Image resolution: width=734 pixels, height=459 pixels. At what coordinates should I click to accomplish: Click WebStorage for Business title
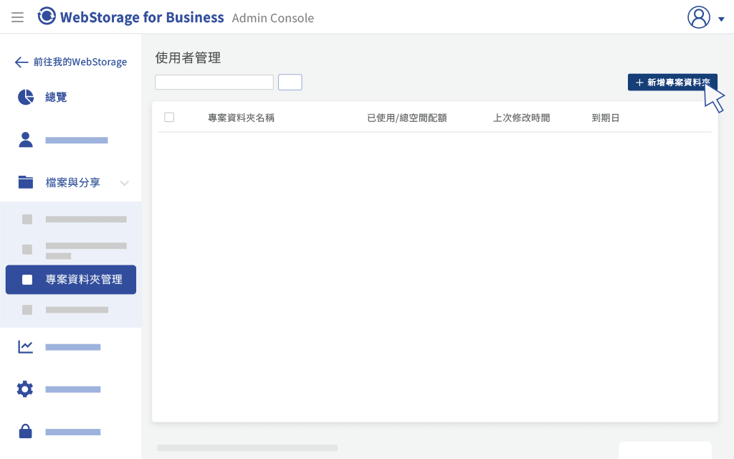142,17
